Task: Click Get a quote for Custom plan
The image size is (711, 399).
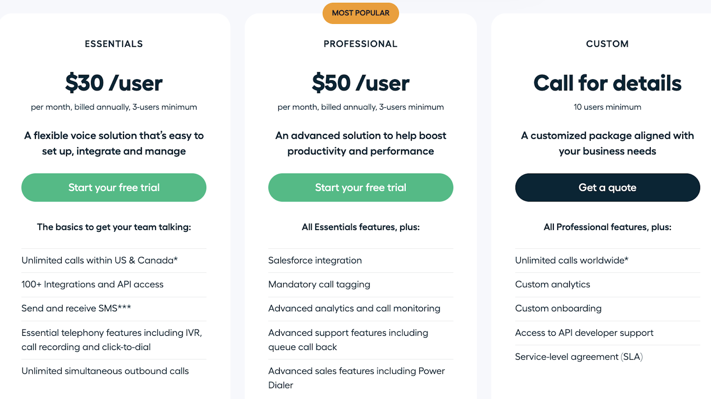Action: [x=607, y=187]
